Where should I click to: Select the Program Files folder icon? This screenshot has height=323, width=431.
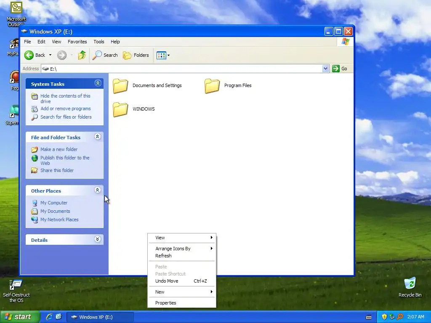pos(212,86)
